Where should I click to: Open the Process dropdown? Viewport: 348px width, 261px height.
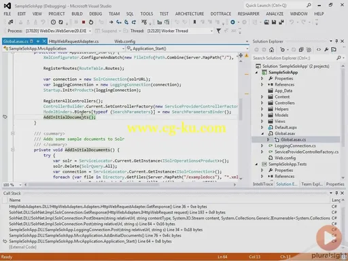[x=90, y=31]
